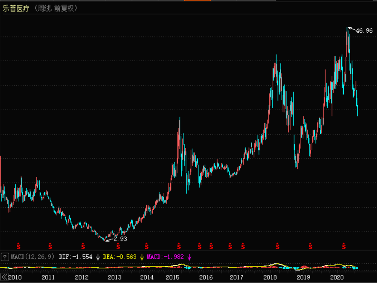Click the 2020 year label on time axis
Image resolution: width=377 pixels, height=283 pixels.
(337, 277)
